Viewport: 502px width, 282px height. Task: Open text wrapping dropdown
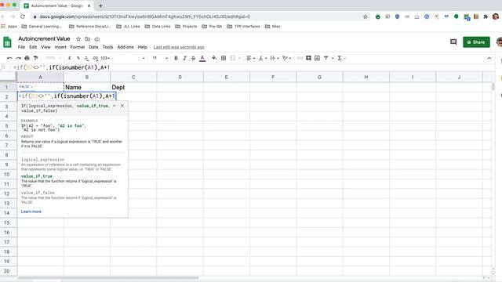pos(275,58)
